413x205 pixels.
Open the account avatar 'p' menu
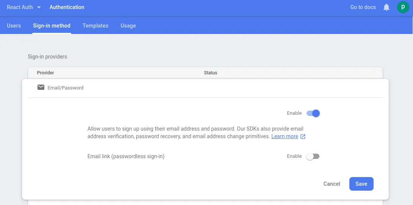tap(403, 7)
